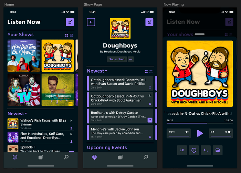The width and height of the screenshot is (241, 173).
Task: Open the Upcoming Events section heading
Action: coord(107,147)
